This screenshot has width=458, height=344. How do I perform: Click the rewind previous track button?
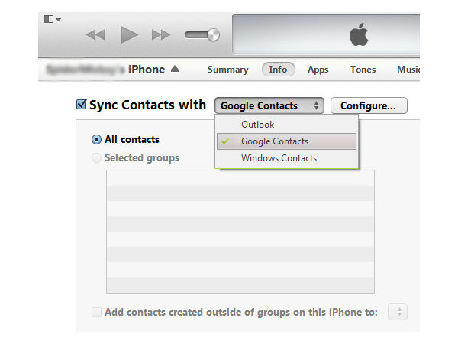tap(95, 34)
